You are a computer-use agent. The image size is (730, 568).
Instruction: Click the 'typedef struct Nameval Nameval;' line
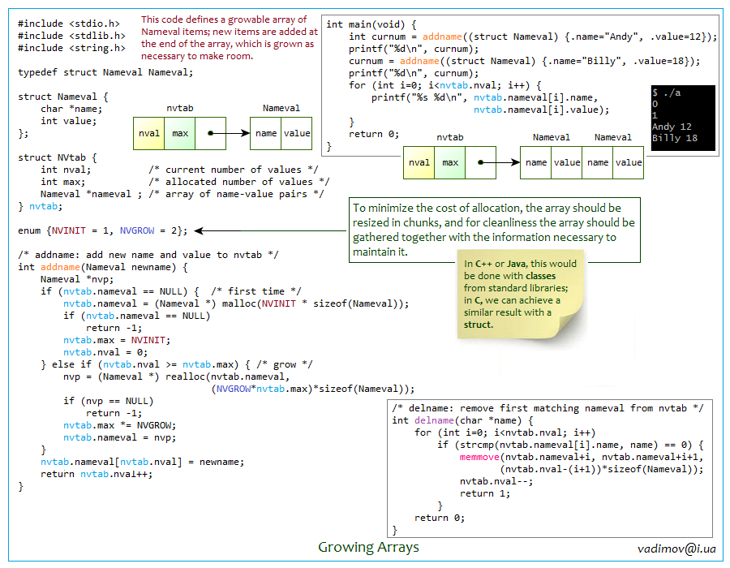(105, 72)
